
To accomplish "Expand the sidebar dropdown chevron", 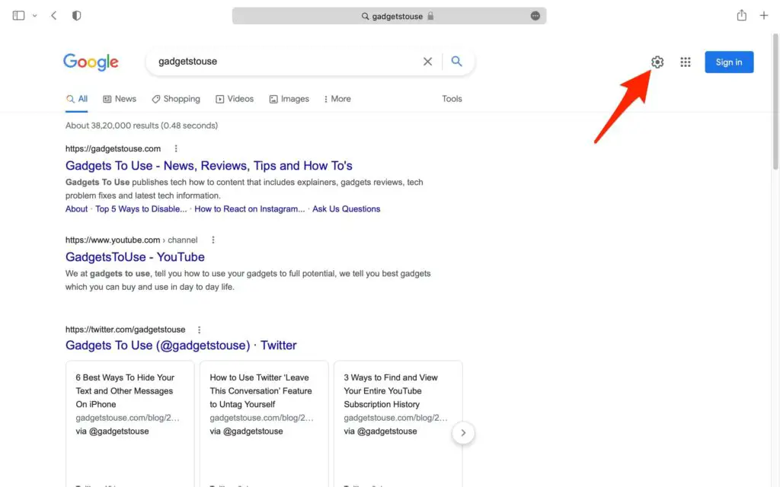I will pos(34,16).
